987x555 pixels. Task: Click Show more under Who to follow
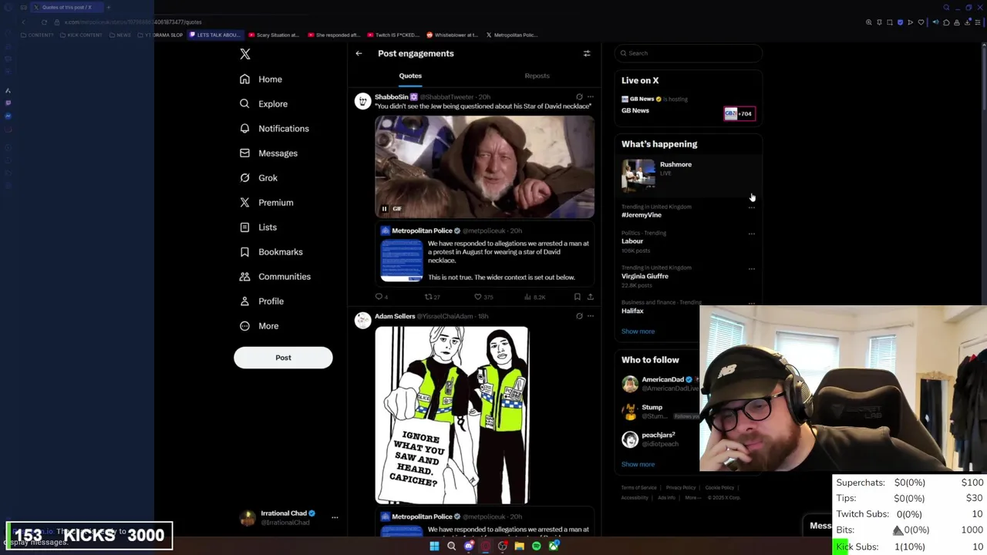(638, 464)
